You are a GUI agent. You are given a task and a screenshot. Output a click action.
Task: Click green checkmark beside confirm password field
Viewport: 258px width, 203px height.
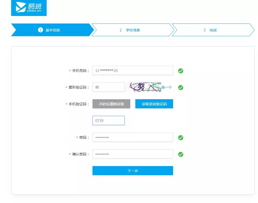click(180, 154)
